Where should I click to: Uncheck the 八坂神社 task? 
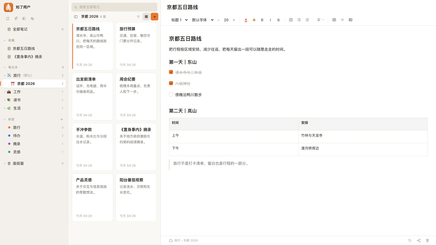(171, 83)
